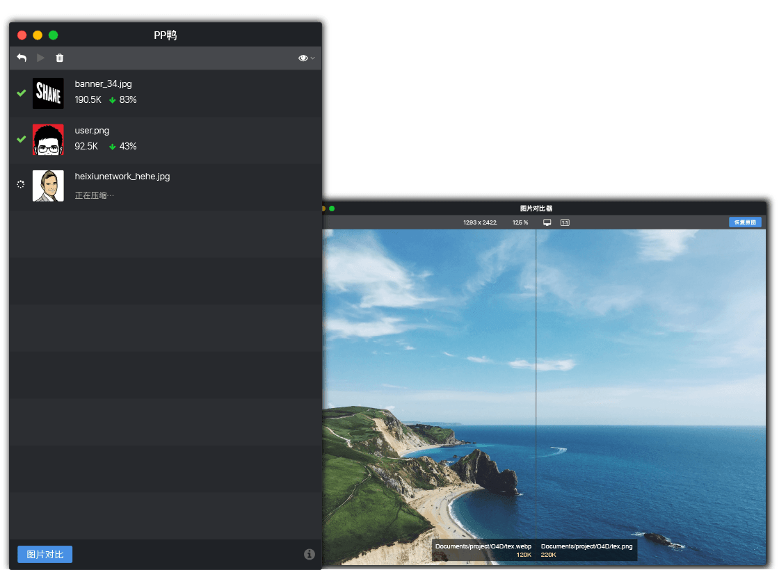Click the info icon at bottom right
The width and height of the screenshot is (779, 570).
309,554
